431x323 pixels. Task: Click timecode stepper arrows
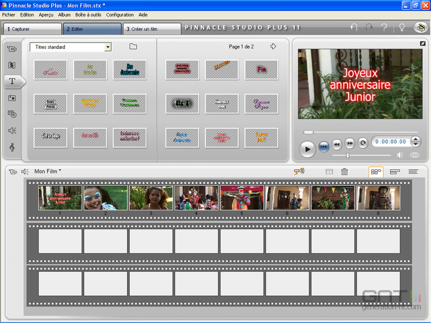click(416, 142)
